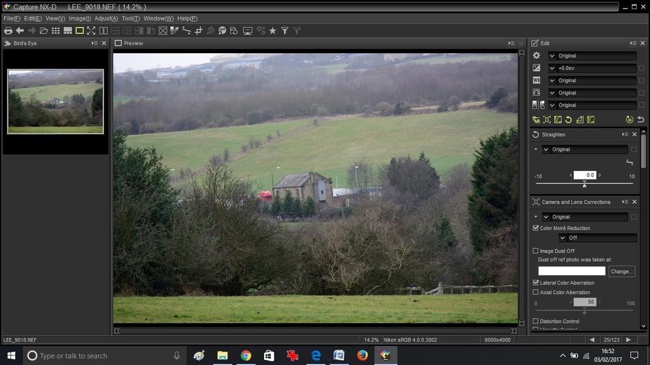Click the Open folder icon in toolbar

(x=44, y=30)
